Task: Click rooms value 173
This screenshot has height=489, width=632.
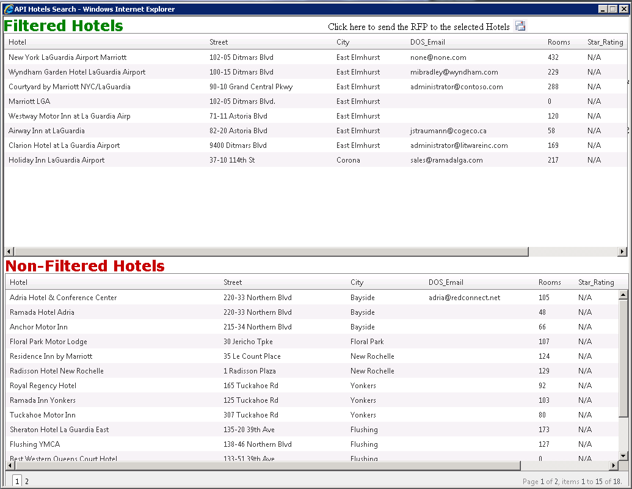Action: [543, 429]
